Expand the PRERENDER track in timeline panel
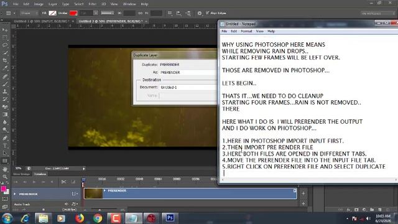398x224 pixels. [x=15, y=194]
